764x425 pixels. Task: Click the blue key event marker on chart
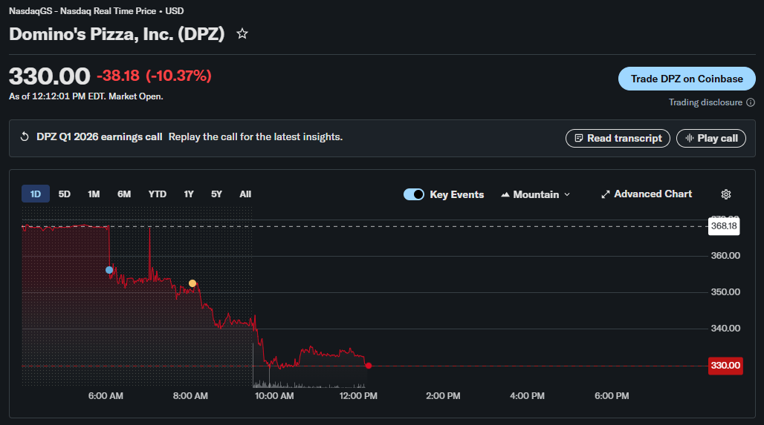tap(109, 270)
